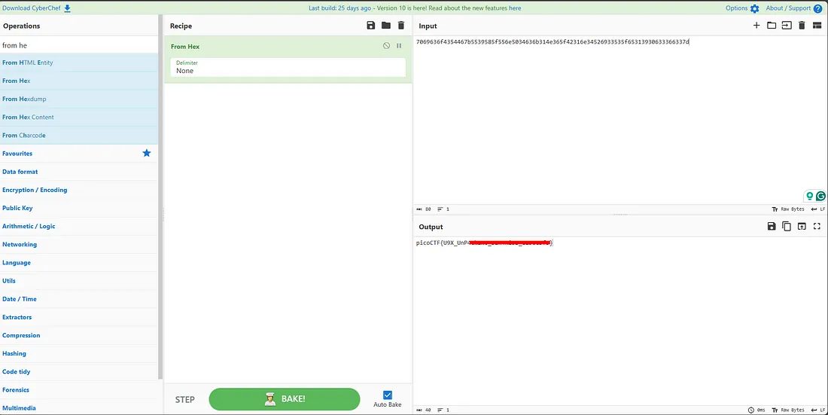The width and height of the screenshot is (828, 415).
Task: Toggle the Auto Bake checkbox
Action: [388, 395]
